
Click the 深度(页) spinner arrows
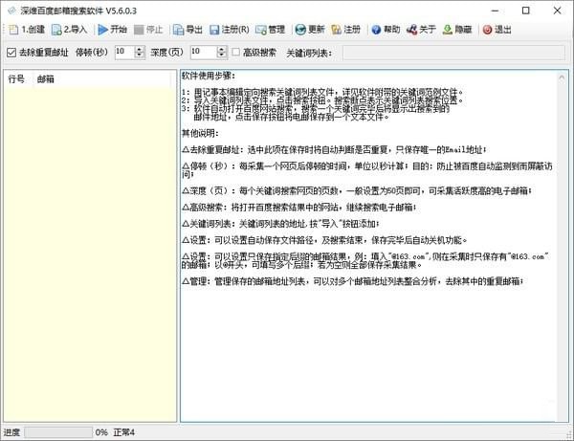click(220, 52)
